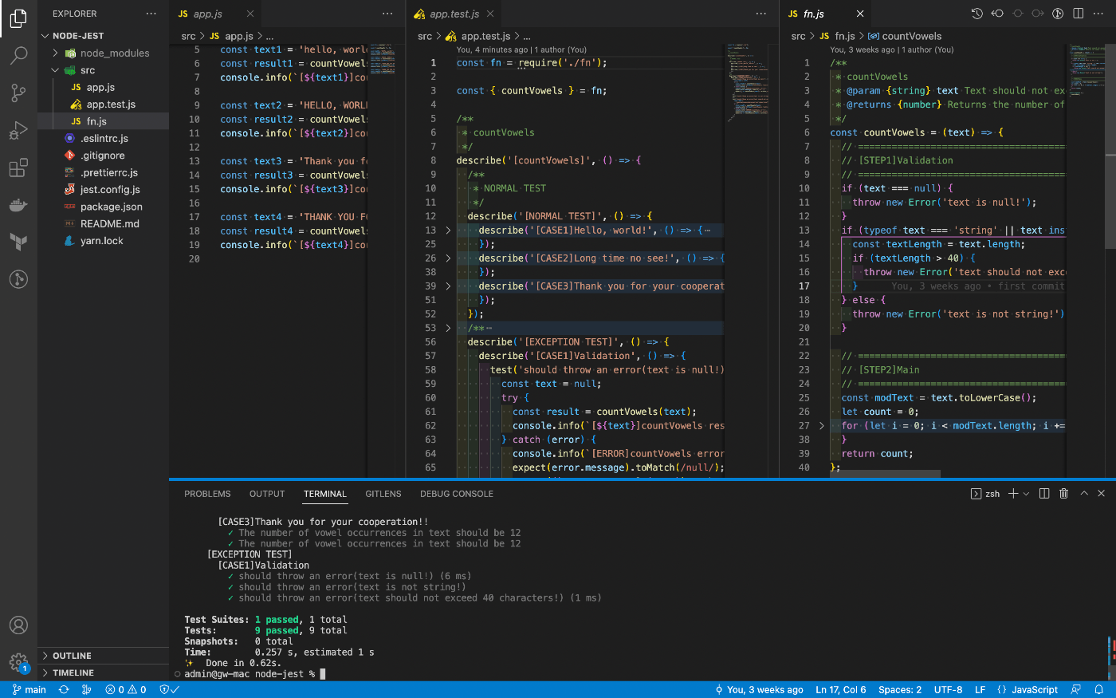Open the Source Control view

[x=18, y=93]
